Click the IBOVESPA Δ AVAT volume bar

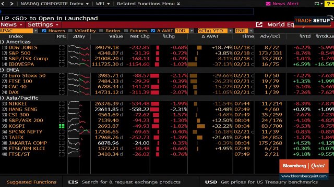pyautogui.click(x=193, y=64)
